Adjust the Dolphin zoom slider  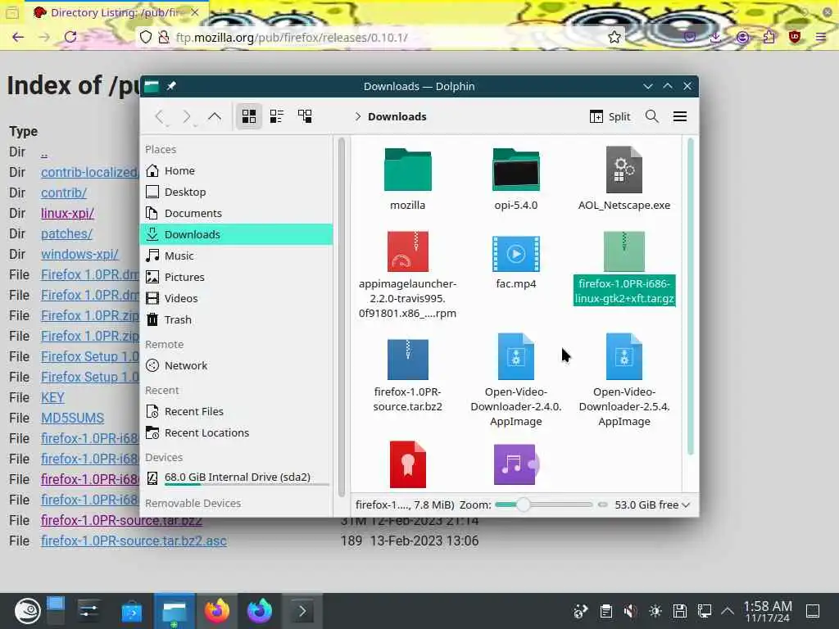544,505
